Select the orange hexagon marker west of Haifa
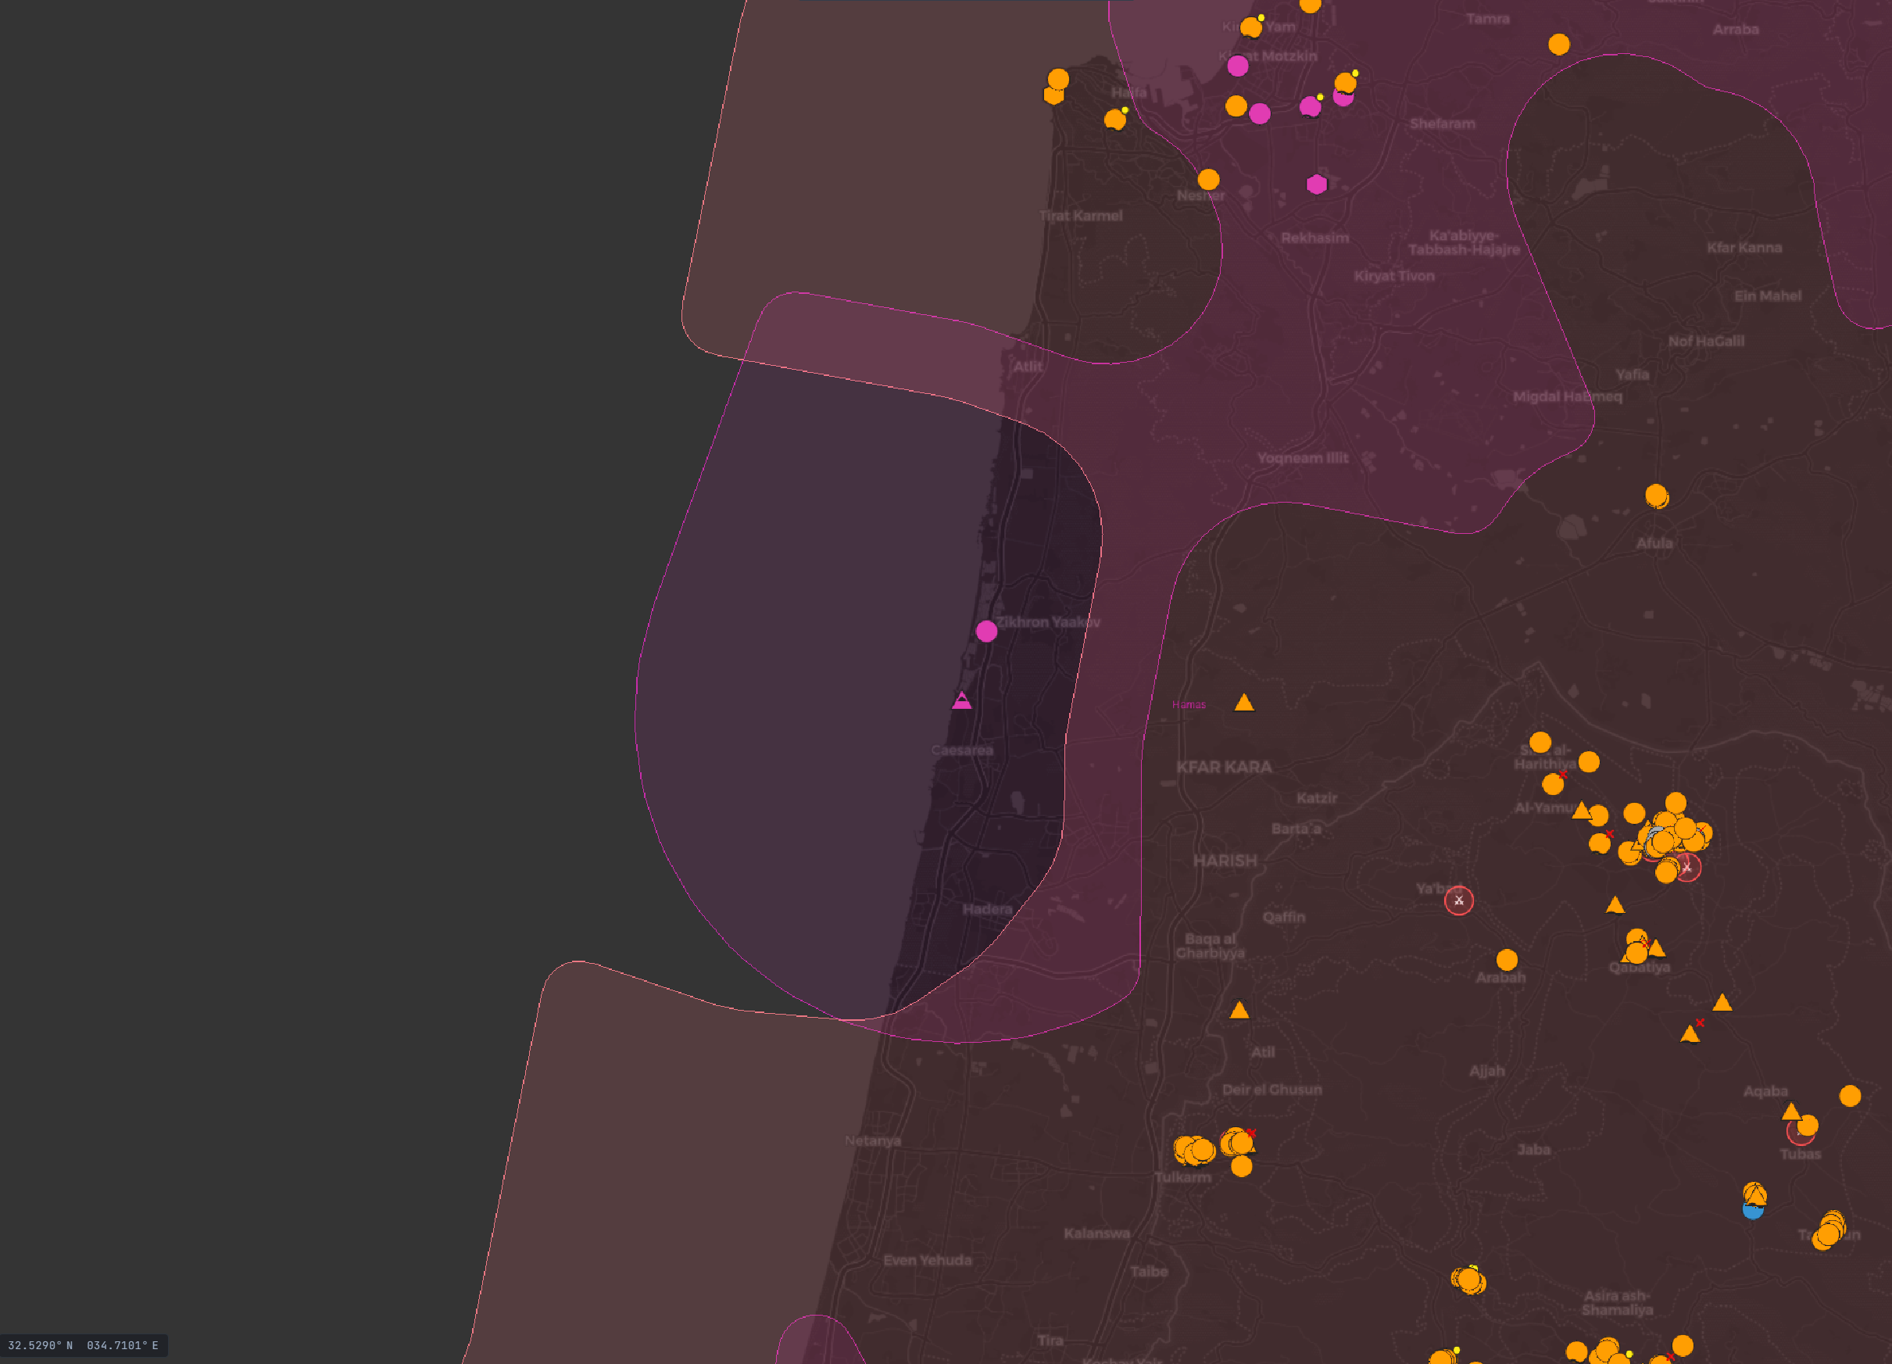The image size is (1892, 1364). tap(1053, 95)
